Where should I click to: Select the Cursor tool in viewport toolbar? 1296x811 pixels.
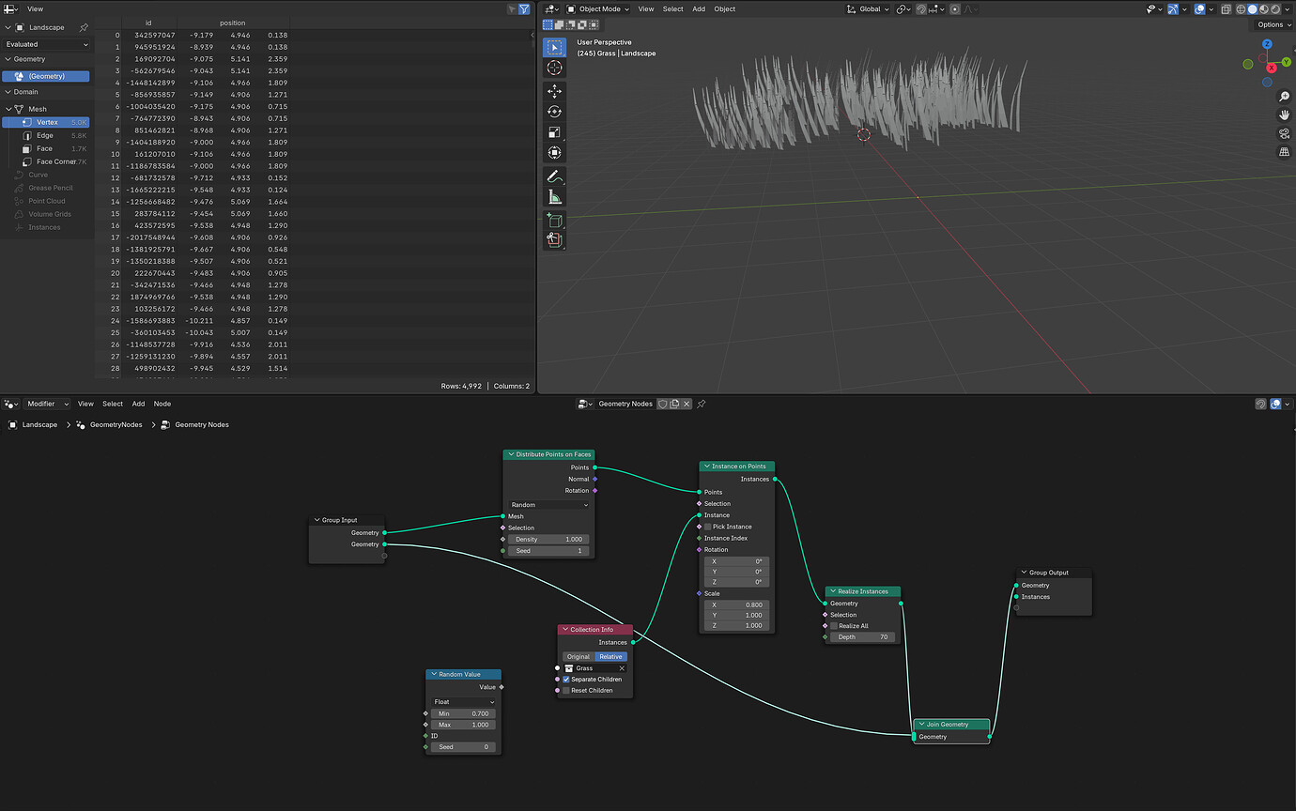(x=554, y=68)
